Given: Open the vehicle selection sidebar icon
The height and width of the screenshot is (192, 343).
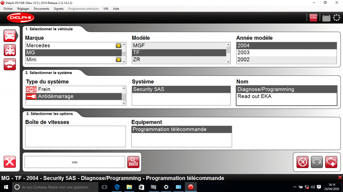Looking at the screenshot, I should [10, 36].
